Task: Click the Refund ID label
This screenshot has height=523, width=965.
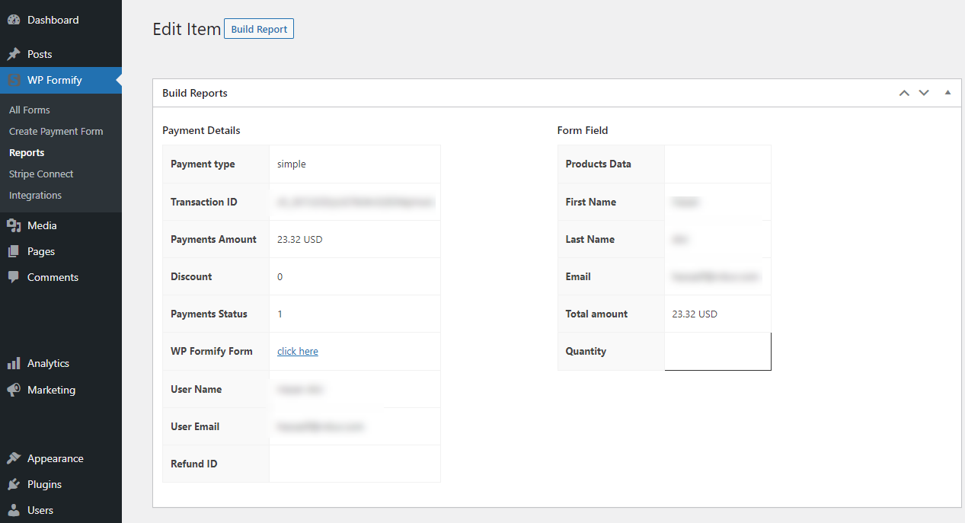Action: pos(194,464)
